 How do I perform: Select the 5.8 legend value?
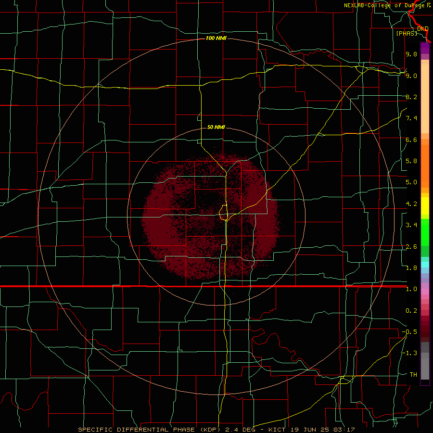coord(411,161)
